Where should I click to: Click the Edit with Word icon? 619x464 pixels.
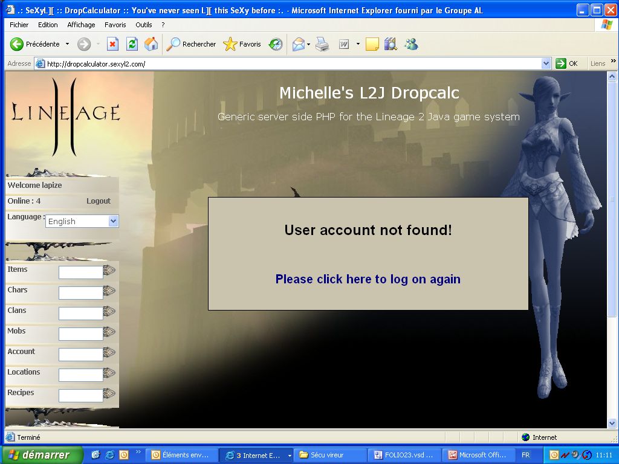(344, 44)
